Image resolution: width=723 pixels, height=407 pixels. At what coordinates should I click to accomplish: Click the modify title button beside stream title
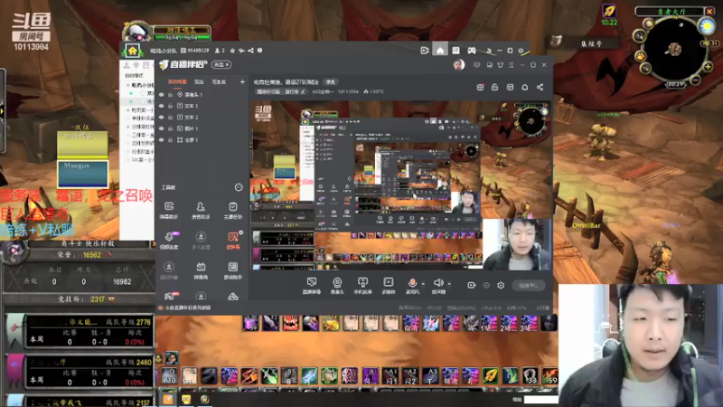[x=331, y=81]
